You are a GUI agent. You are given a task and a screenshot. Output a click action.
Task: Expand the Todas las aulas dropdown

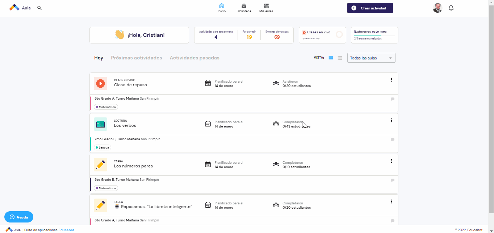coord(371,58)
